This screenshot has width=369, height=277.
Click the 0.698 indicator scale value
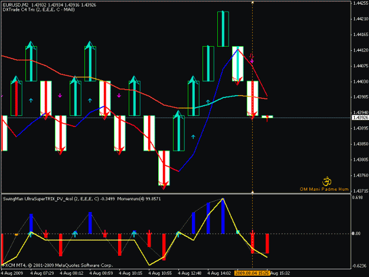pyautogui.click(x=357, y=197)
